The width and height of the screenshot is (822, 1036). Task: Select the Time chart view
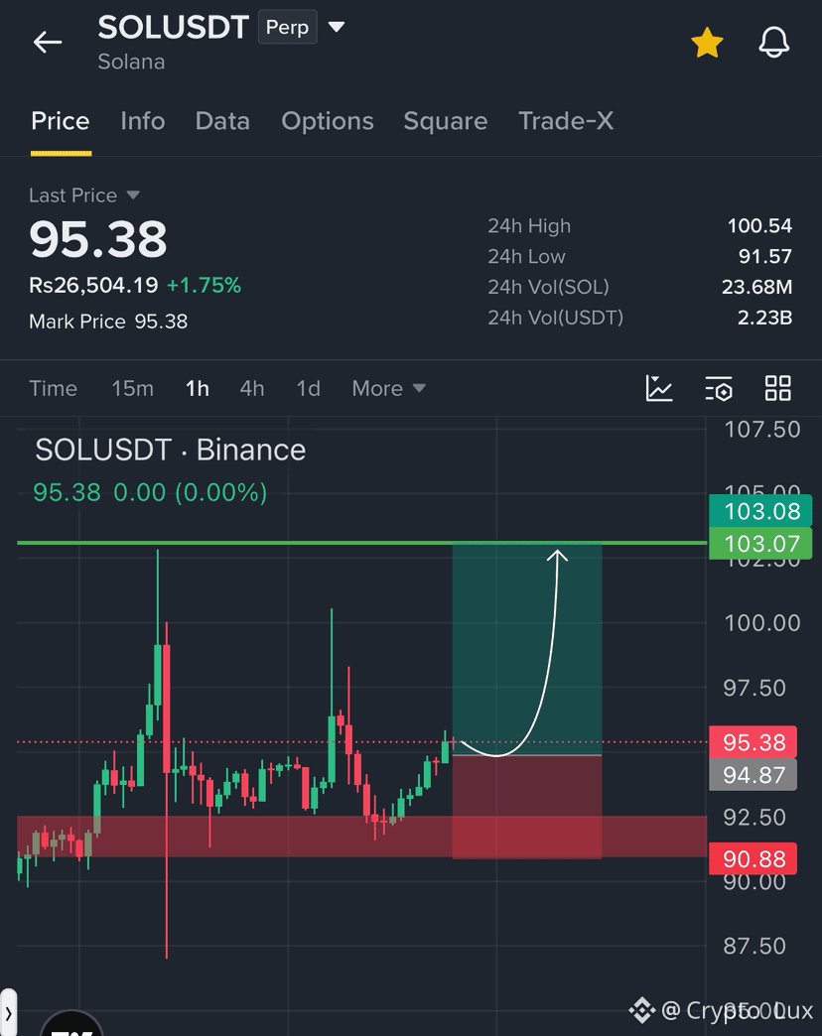point(53,389)
